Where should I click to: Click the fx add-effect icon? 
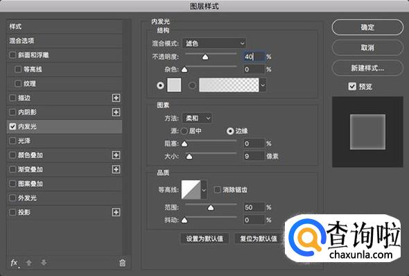[x=15, y=263]
